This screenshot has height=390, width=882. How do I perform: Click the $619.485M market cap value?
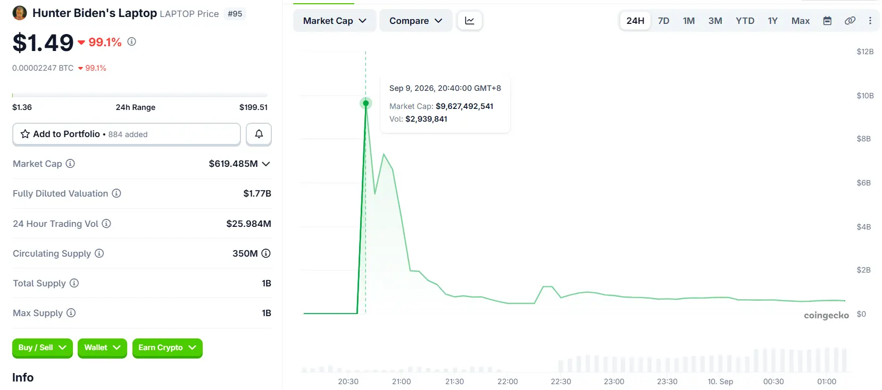pyautogui.click(x=233, y=164)
